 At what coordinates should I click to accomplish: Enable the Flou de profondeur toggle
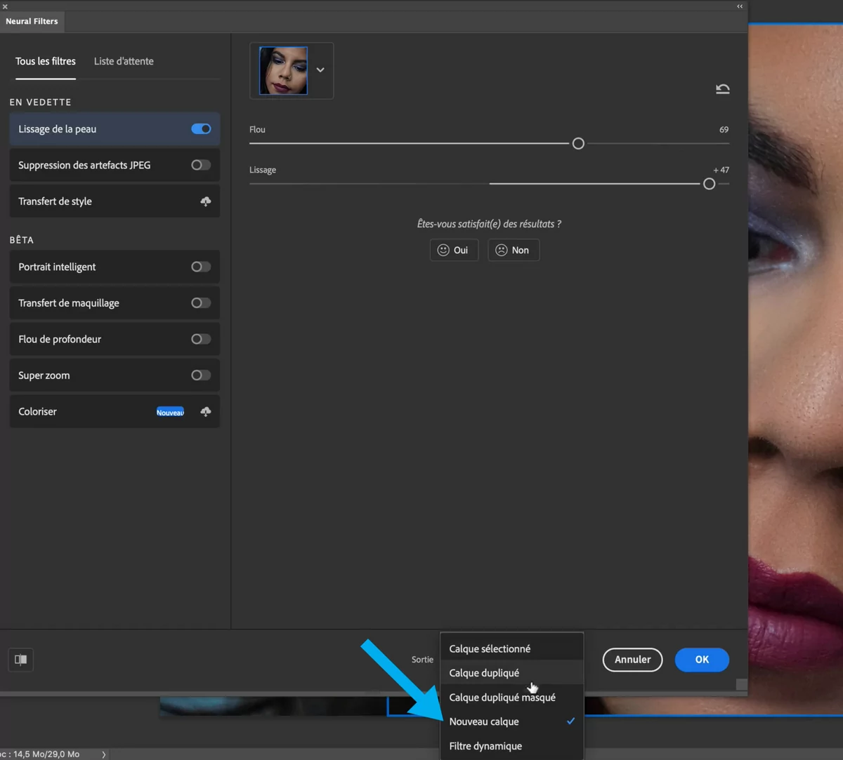click(201, 340)
